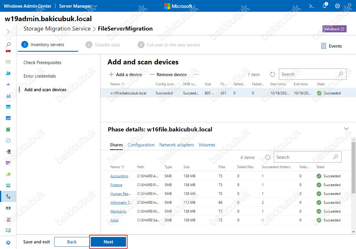The width and height of the screenshot is (356, 249).
Task: Click the Windows Admin Center title
Action: pos(27,6)
